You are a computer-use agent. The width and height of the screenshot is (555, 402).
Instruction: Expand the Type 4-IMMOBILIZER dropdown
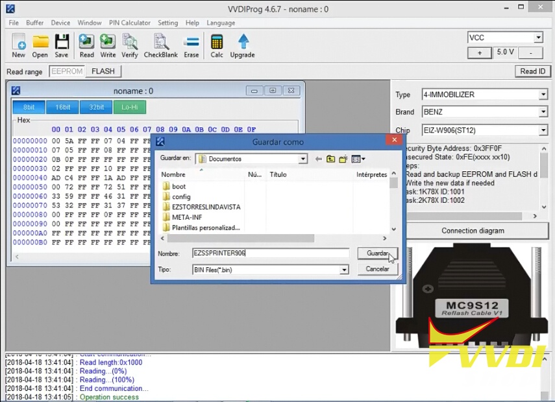(543, 95)
